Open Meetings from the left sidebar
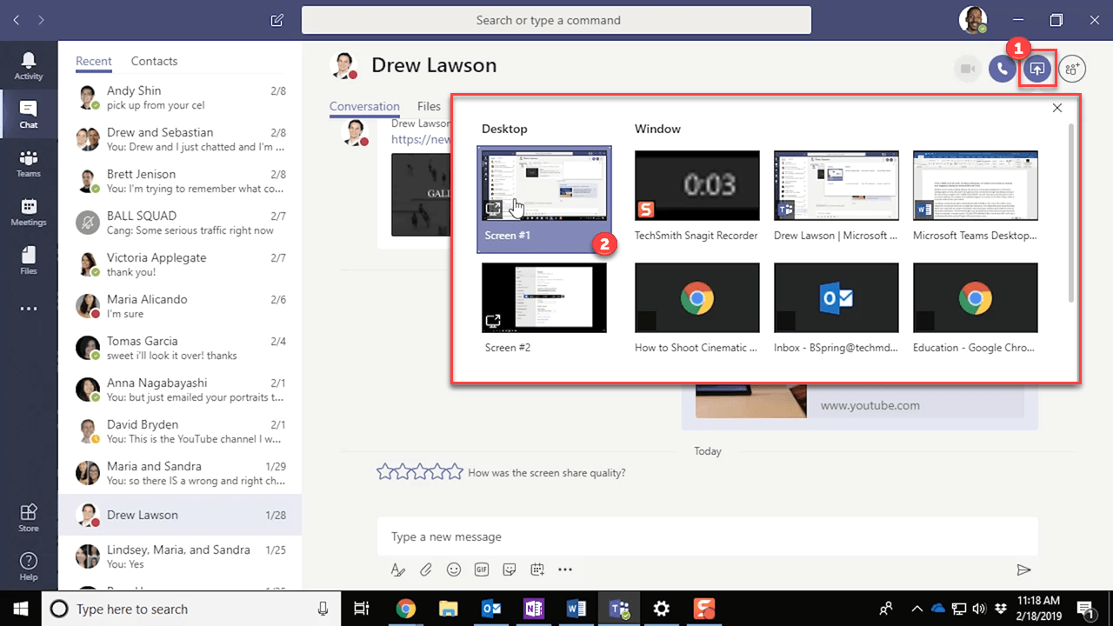Viewport: 1113px width, 626px height. pos(29,212)
